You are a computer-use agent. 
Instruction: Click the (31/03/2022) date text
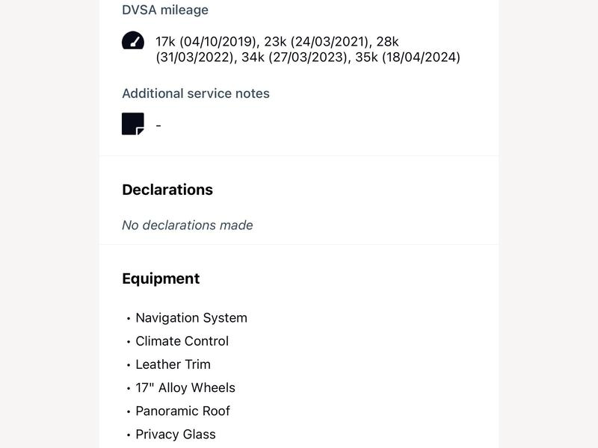click(x=196, y=57)
